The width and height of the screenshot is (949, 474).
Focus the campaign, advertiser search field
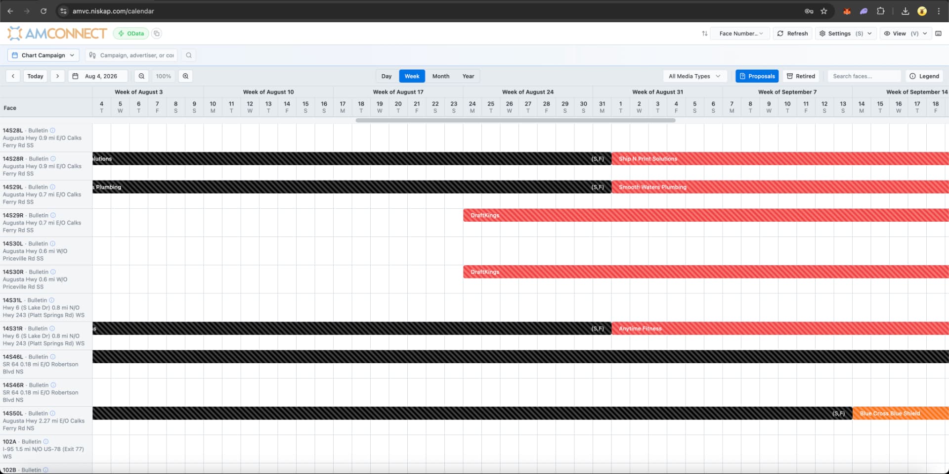click(x=131, y=55)
